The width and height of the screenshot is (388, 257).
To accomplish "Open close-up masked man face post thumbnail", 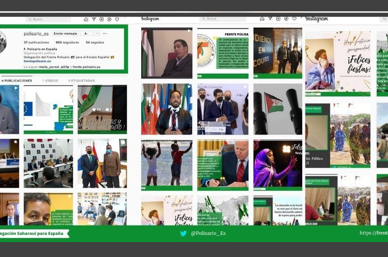I will pos(48,209).
